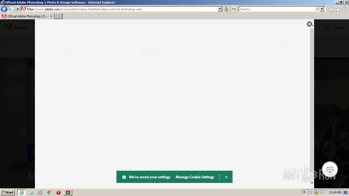Image resolution: width=349 pixels, height=196 pixels.
Task: Refresh the current page
Action: coord(234,9)
